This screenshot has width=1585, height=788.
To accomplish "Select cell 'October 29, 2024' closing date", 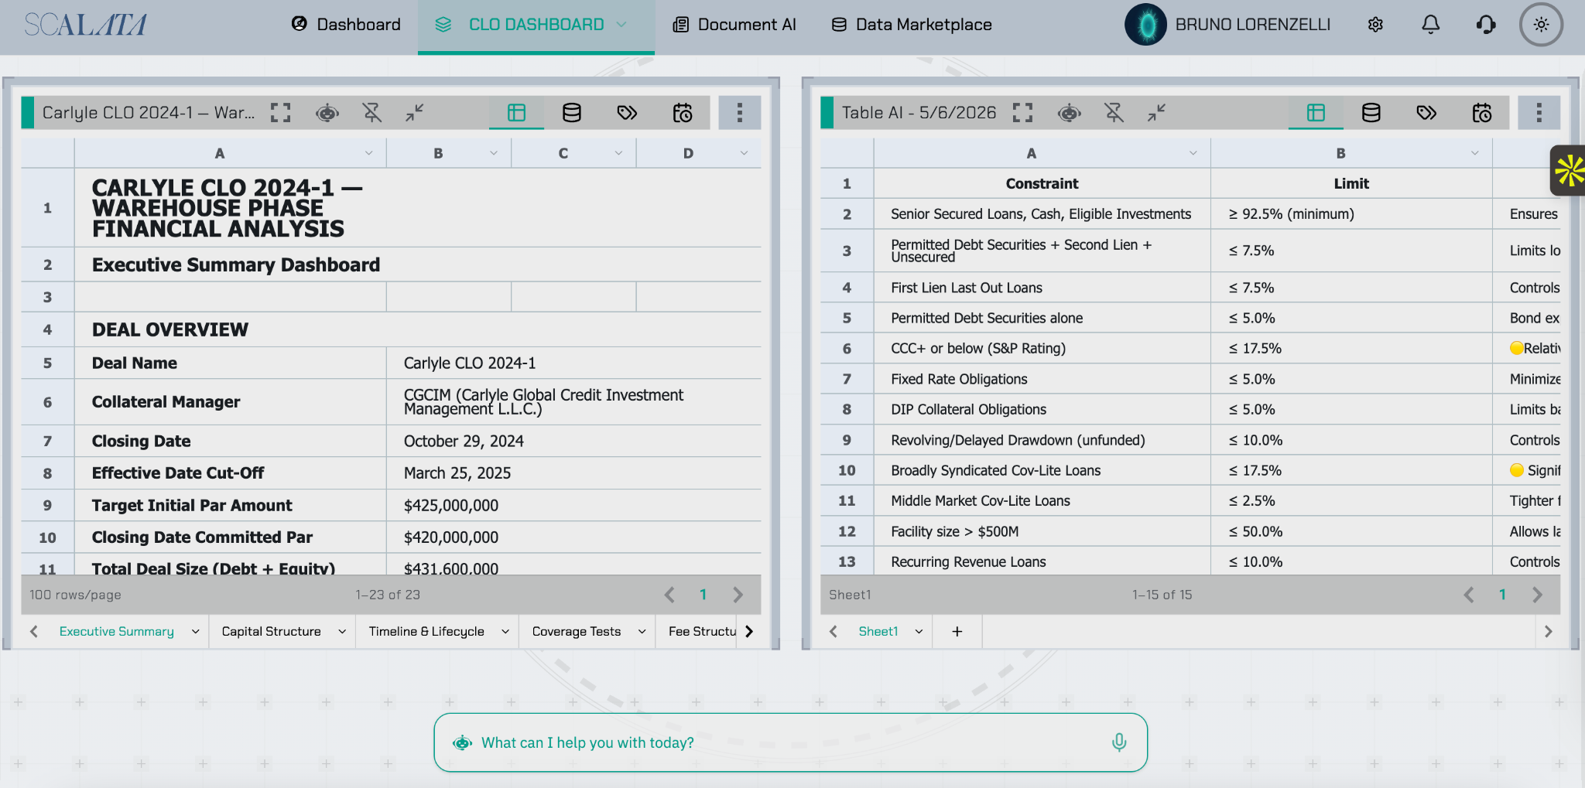I will 573,441.
